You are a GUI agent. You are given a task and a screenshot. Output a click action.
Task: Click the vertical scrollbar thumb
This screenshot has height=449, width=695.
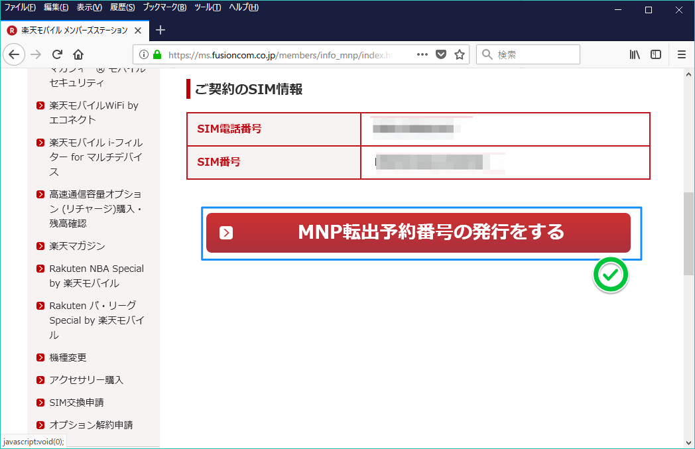pyautogui.click(x=688, y=233)
